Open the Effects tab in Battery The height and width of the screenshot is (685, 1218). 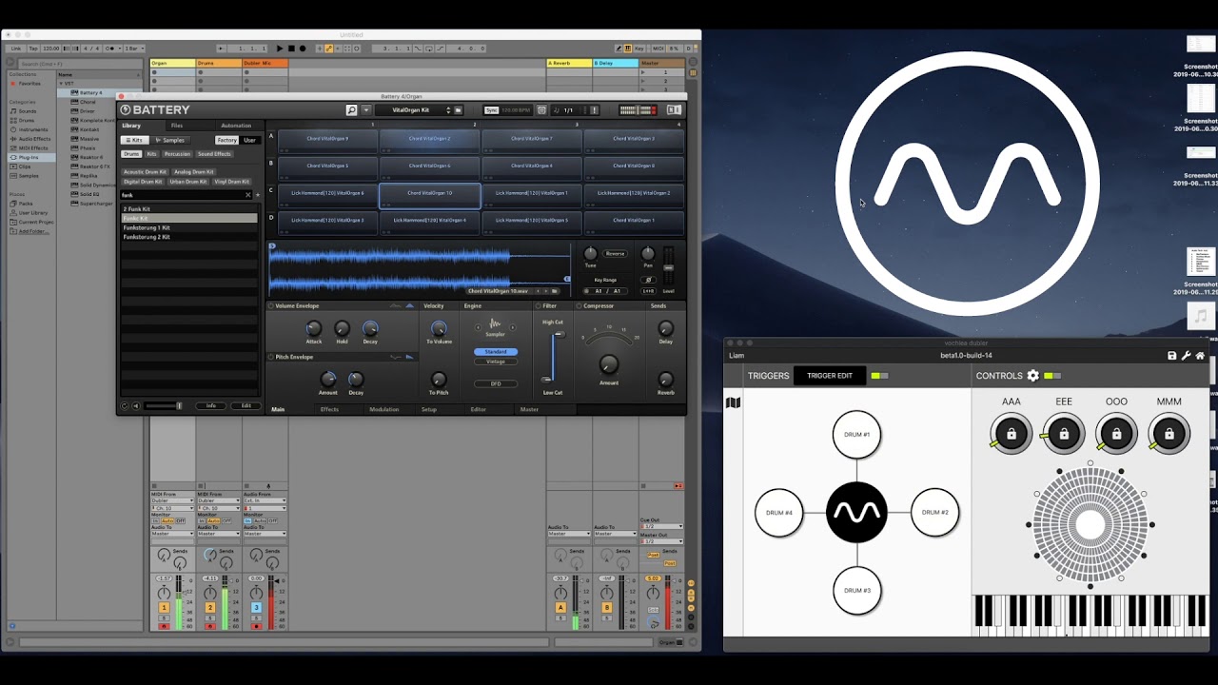(x=329, y=409)
